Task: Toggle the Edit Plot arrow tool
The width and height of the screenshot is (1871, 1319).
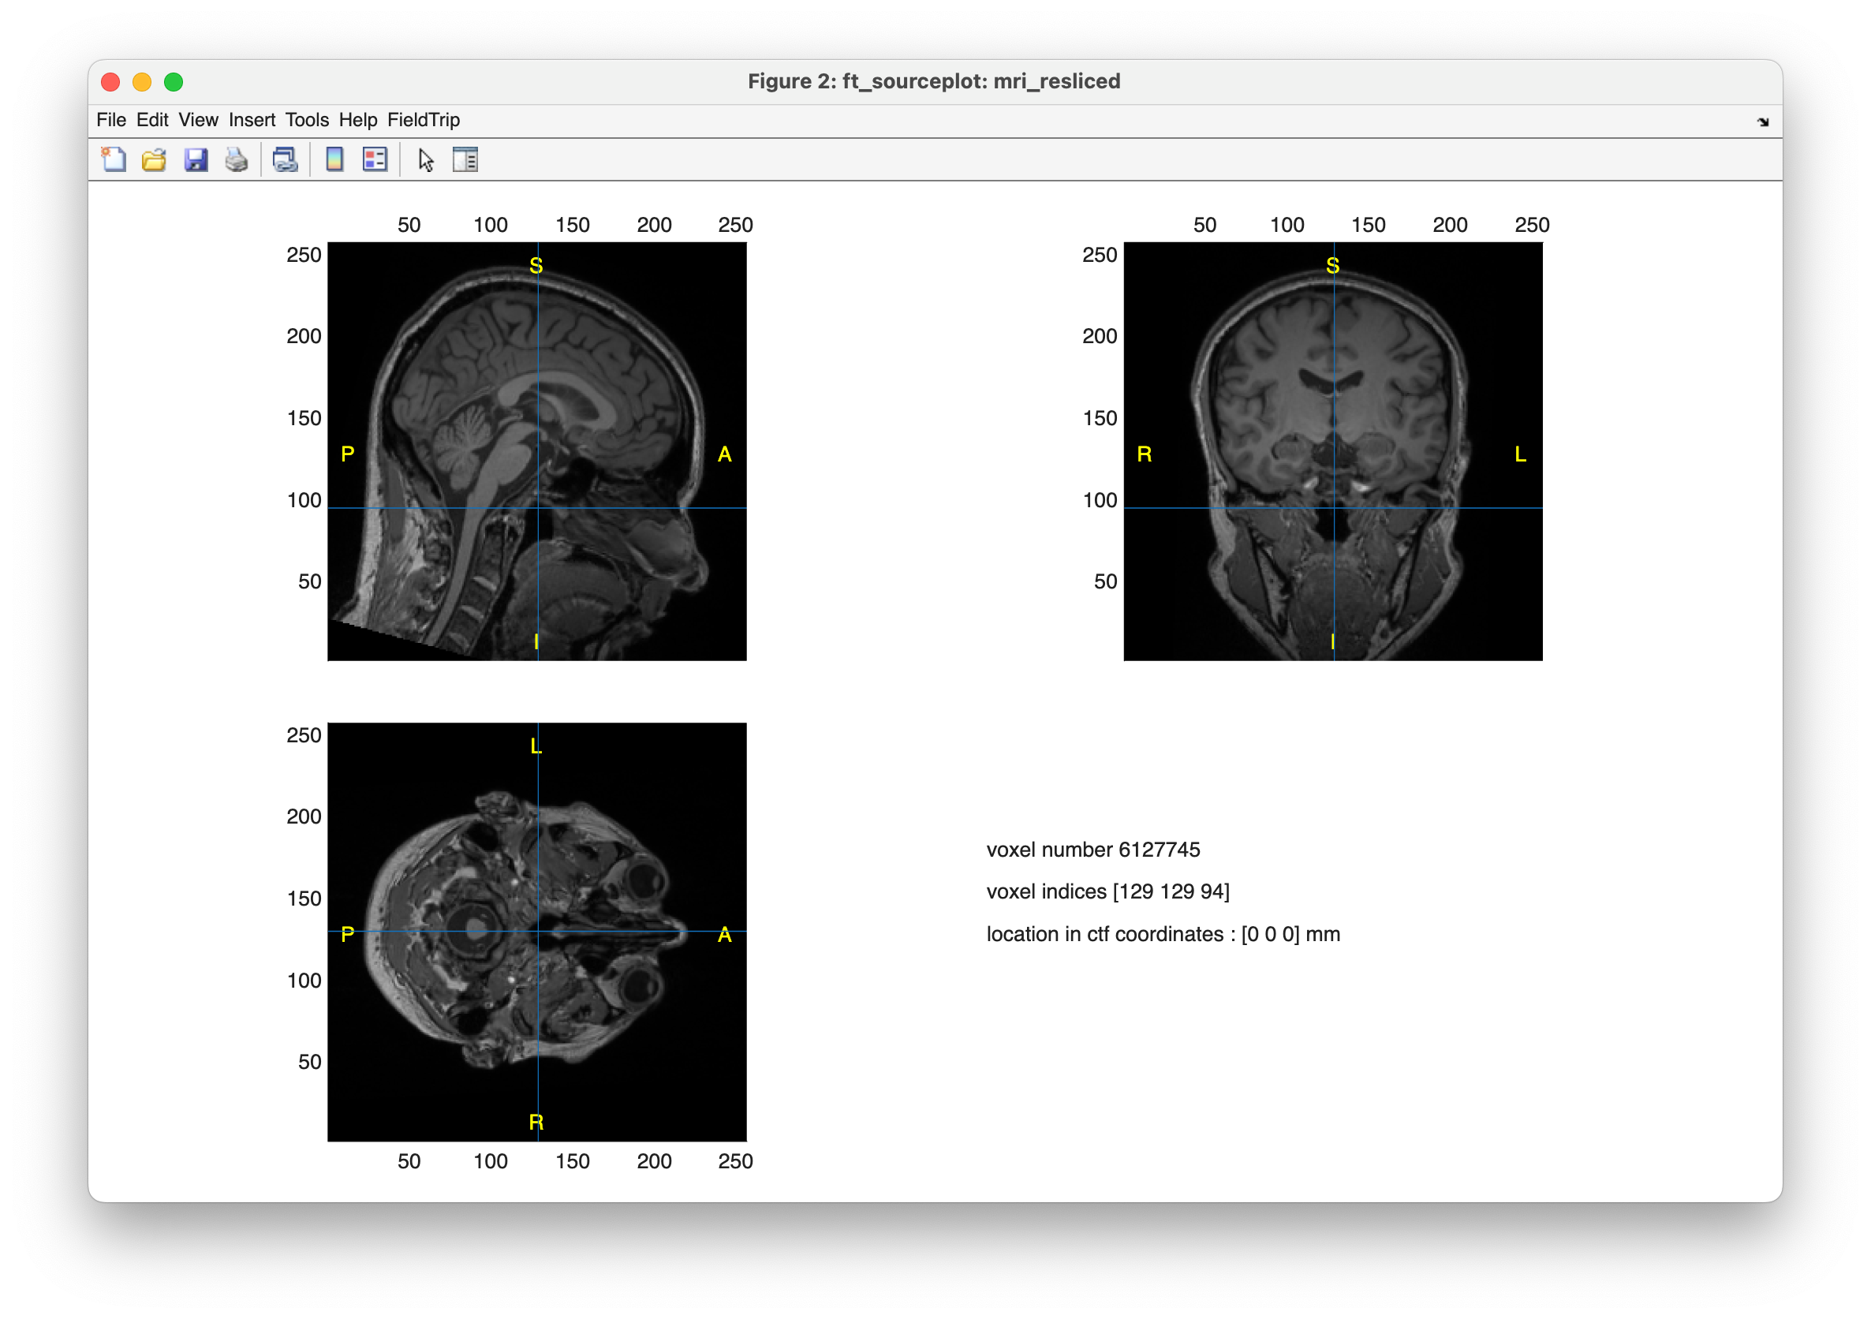Action: click(425, 160)
